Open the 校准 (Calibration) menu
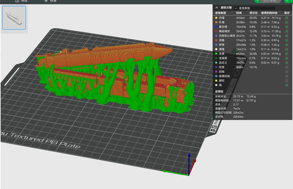 coord(53,1)
